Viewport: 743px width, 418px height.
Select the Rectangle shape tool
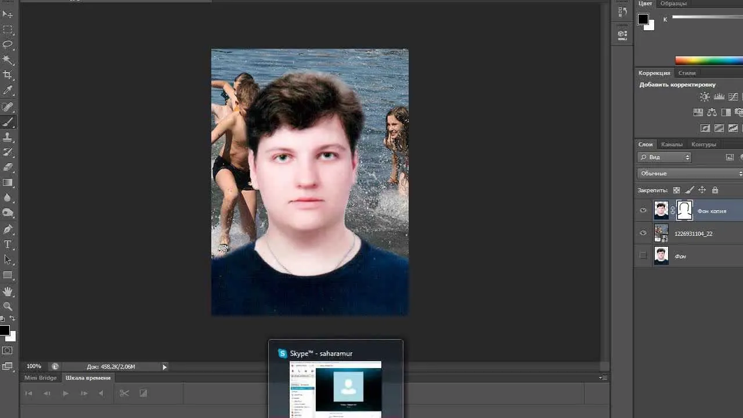click(x=8, y=275)
